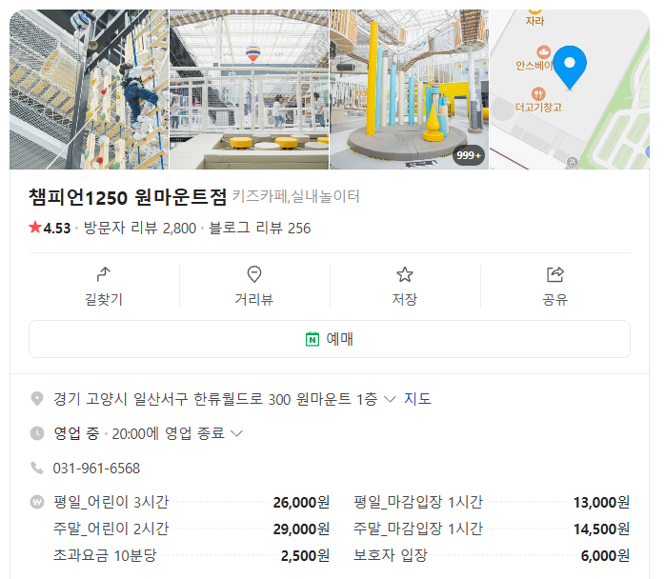Open 거리뷰 street view pin icon

(x=254, y=274)
